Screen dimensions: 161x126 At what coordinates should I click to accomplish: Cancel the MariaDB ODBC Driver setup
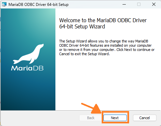click(145, 118)
